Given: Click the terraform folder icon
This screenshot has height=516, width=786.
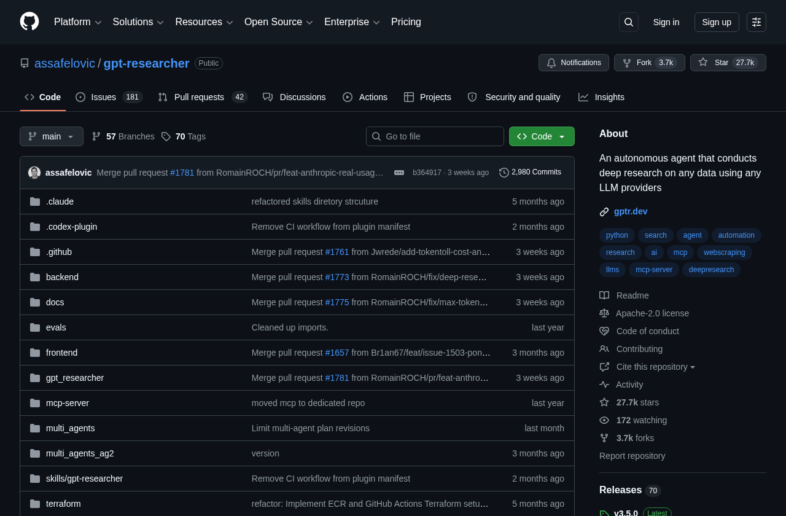Looking at the screenshot, I should pyautogui.click(x=35, y=504).
